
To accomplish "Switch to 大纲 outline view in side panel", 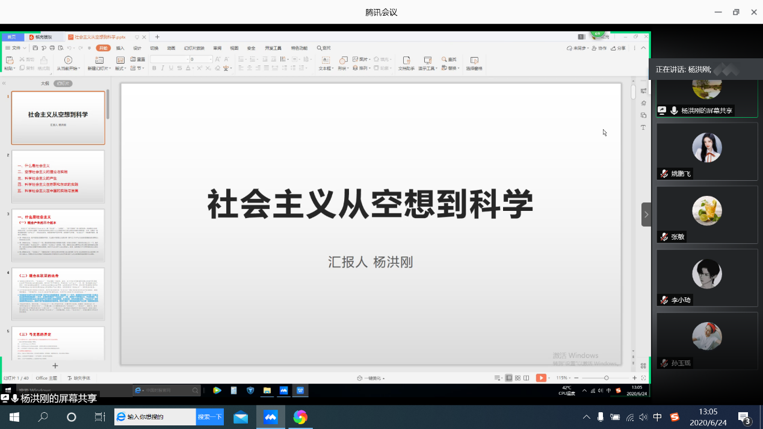I will coord(45,84).
